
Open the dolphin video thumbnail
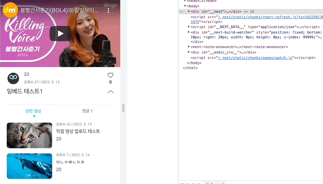coord(29,166)
